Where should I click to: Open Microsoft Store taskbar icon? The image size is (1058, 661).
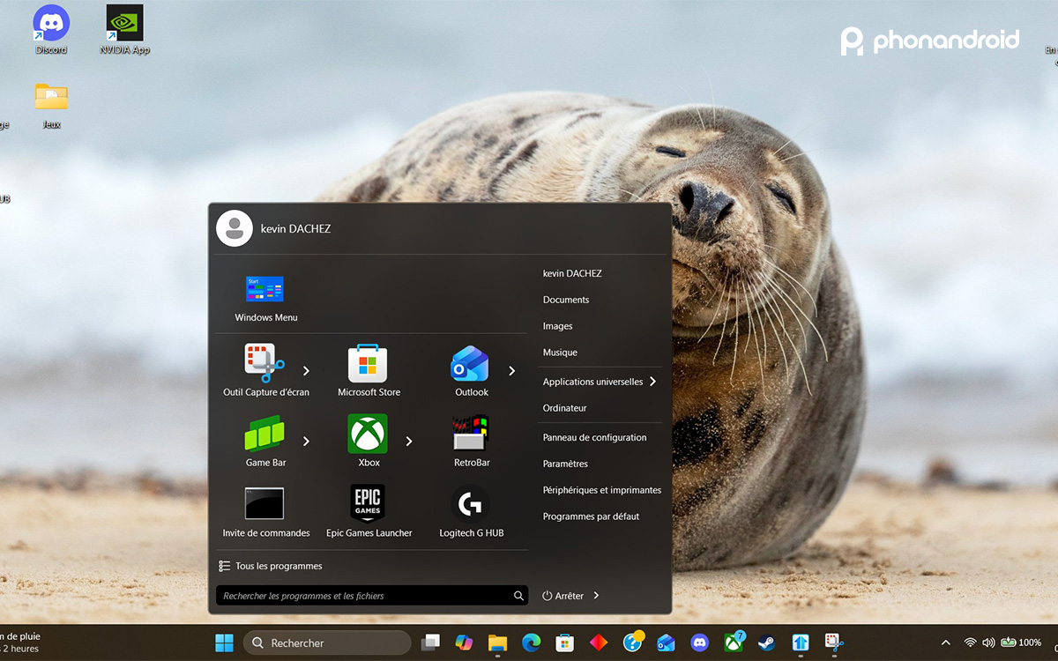tap(564, 642)
